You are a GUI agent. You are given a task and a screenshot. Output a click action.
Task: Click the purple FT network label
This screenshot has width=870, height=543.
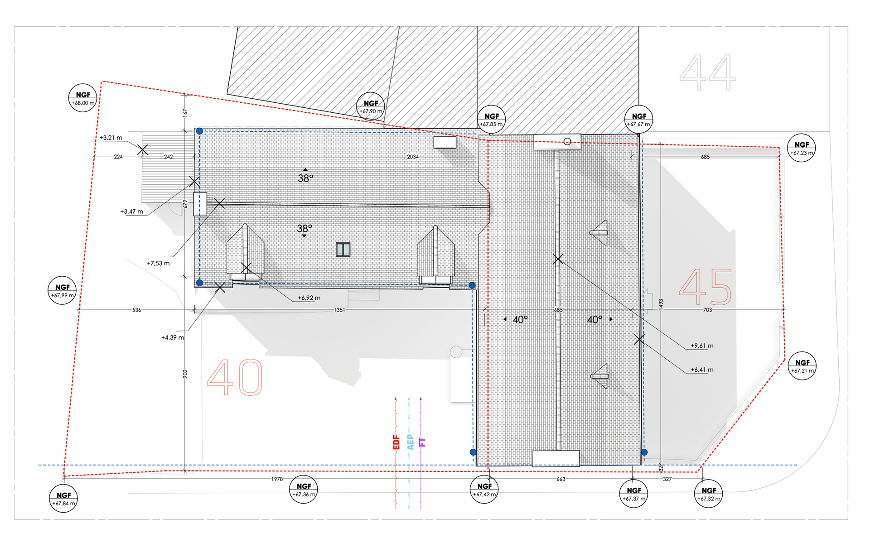tap(422, 442)
